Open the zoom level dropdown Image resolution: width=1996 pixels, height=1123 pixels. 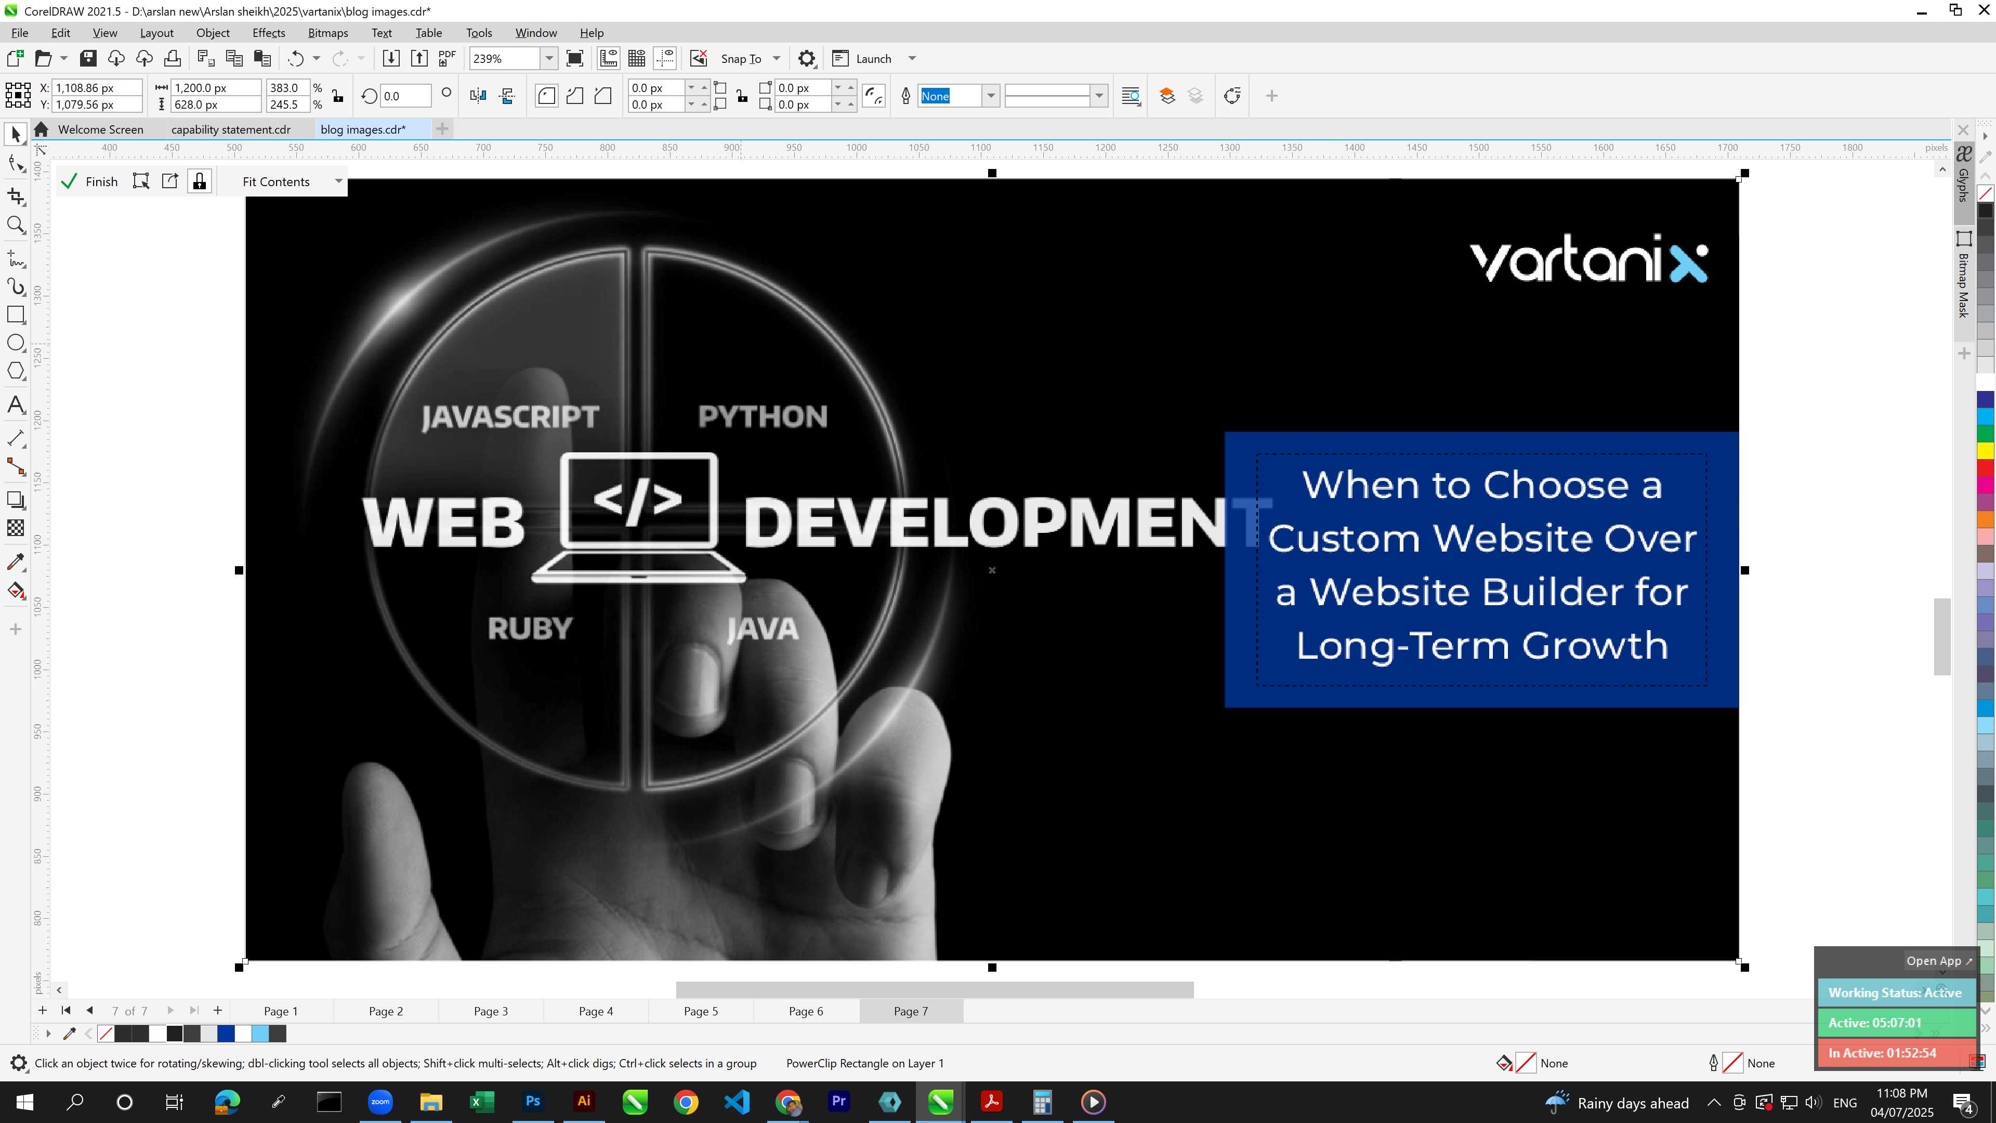click(548, 58)
